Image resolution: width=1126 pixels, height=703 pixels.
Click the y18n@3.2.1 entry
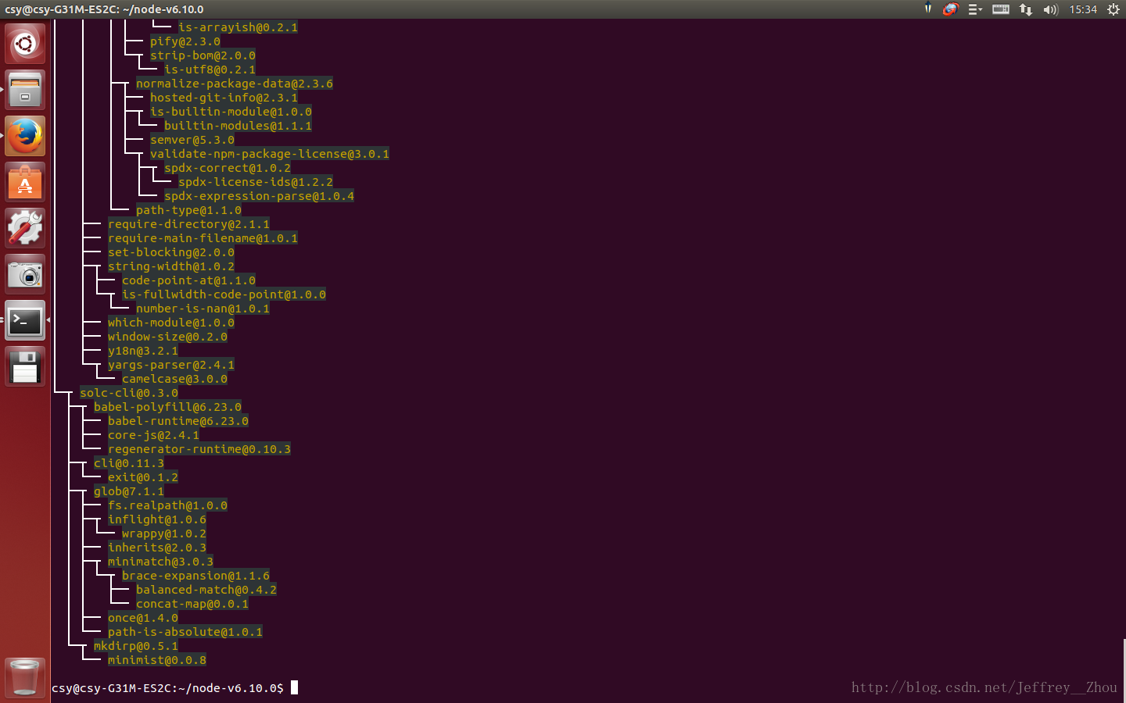(x=143, y=351)
